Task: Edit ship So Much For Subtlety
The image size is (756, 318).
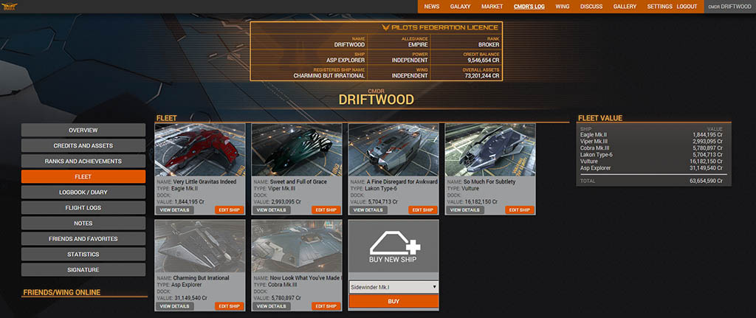Action: tap(520, 210)
